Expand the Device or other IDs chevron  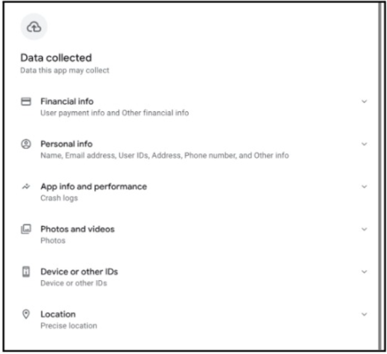(x=364, y=272)
